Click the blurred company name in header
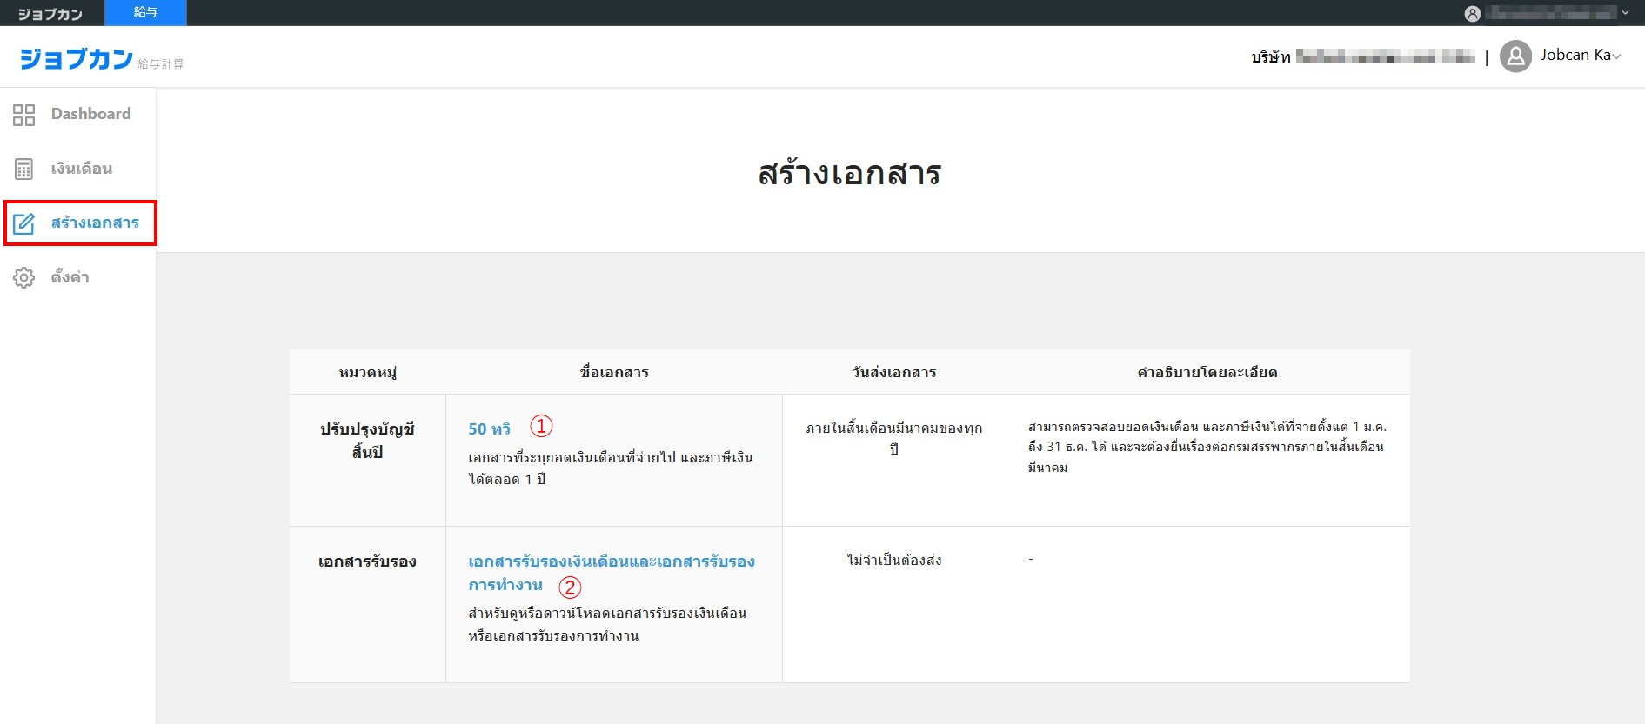Image resolution: width=1645 pixels, height=724 pixels. (1384, 56)
